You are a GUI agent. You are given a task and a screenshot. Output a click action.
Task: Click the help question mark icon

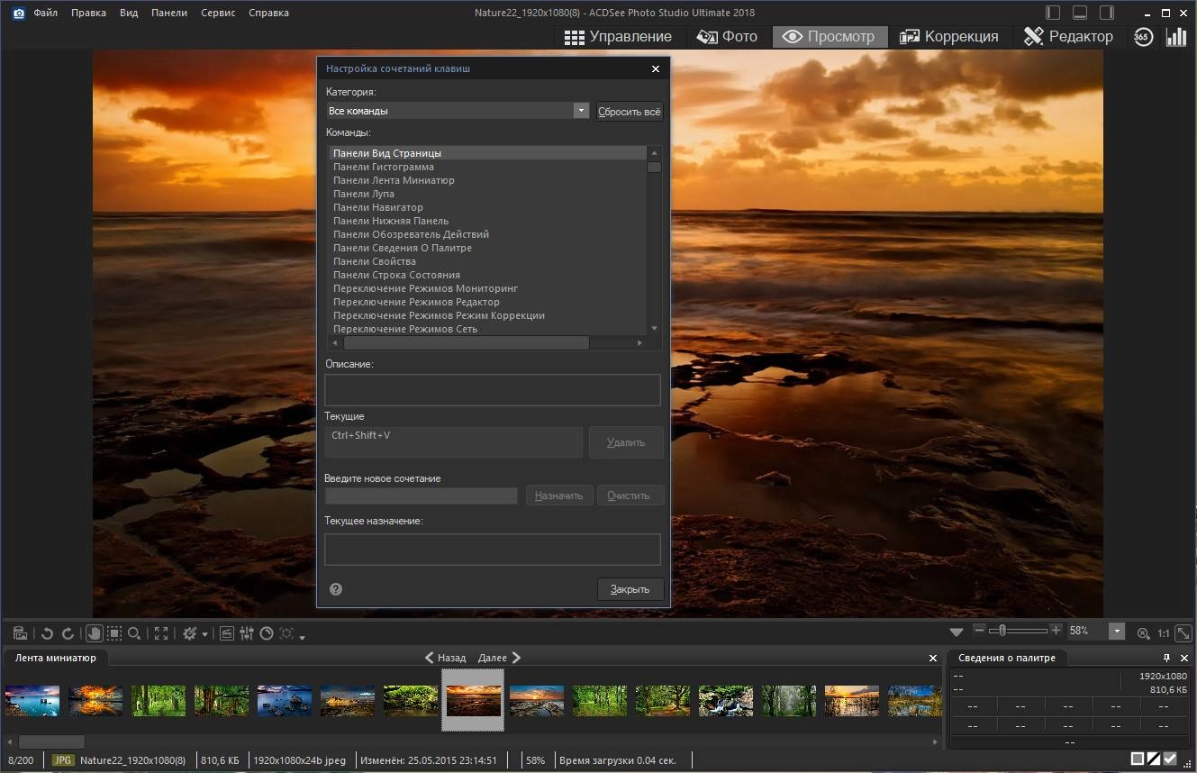click(336, 589)
